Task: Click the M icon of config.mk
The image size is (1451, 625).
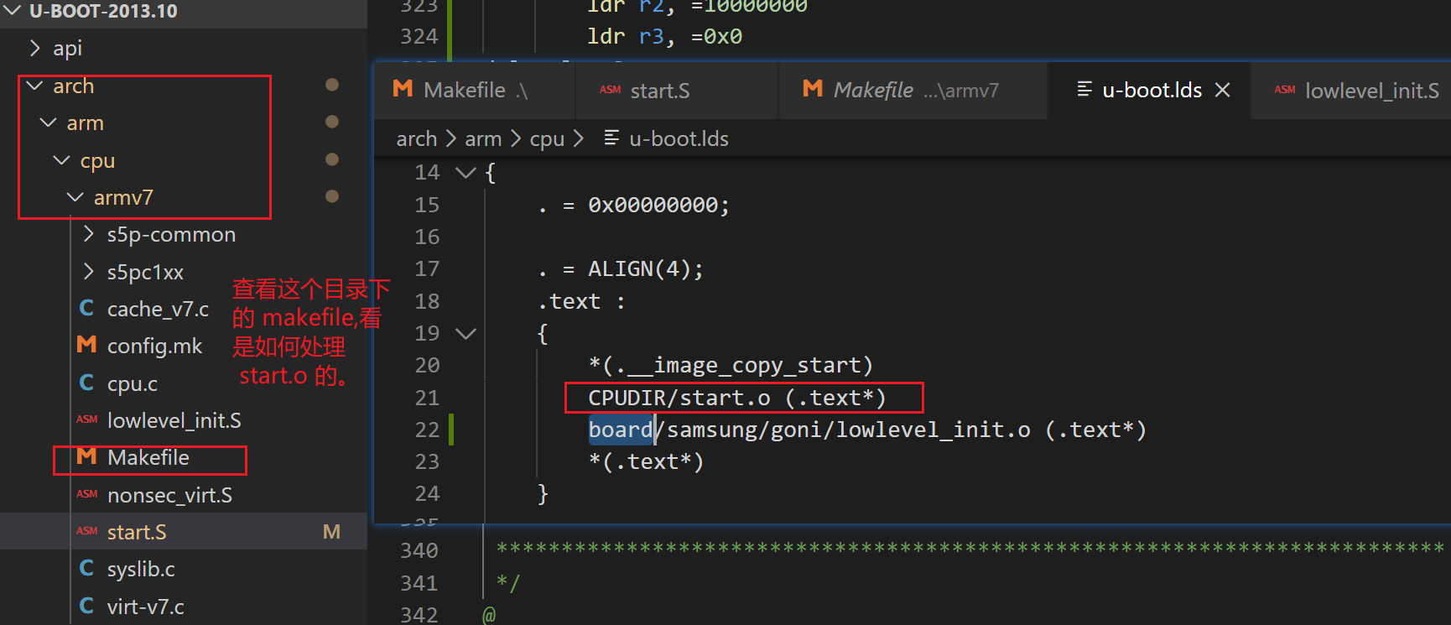Action: (x=86, y=344)
